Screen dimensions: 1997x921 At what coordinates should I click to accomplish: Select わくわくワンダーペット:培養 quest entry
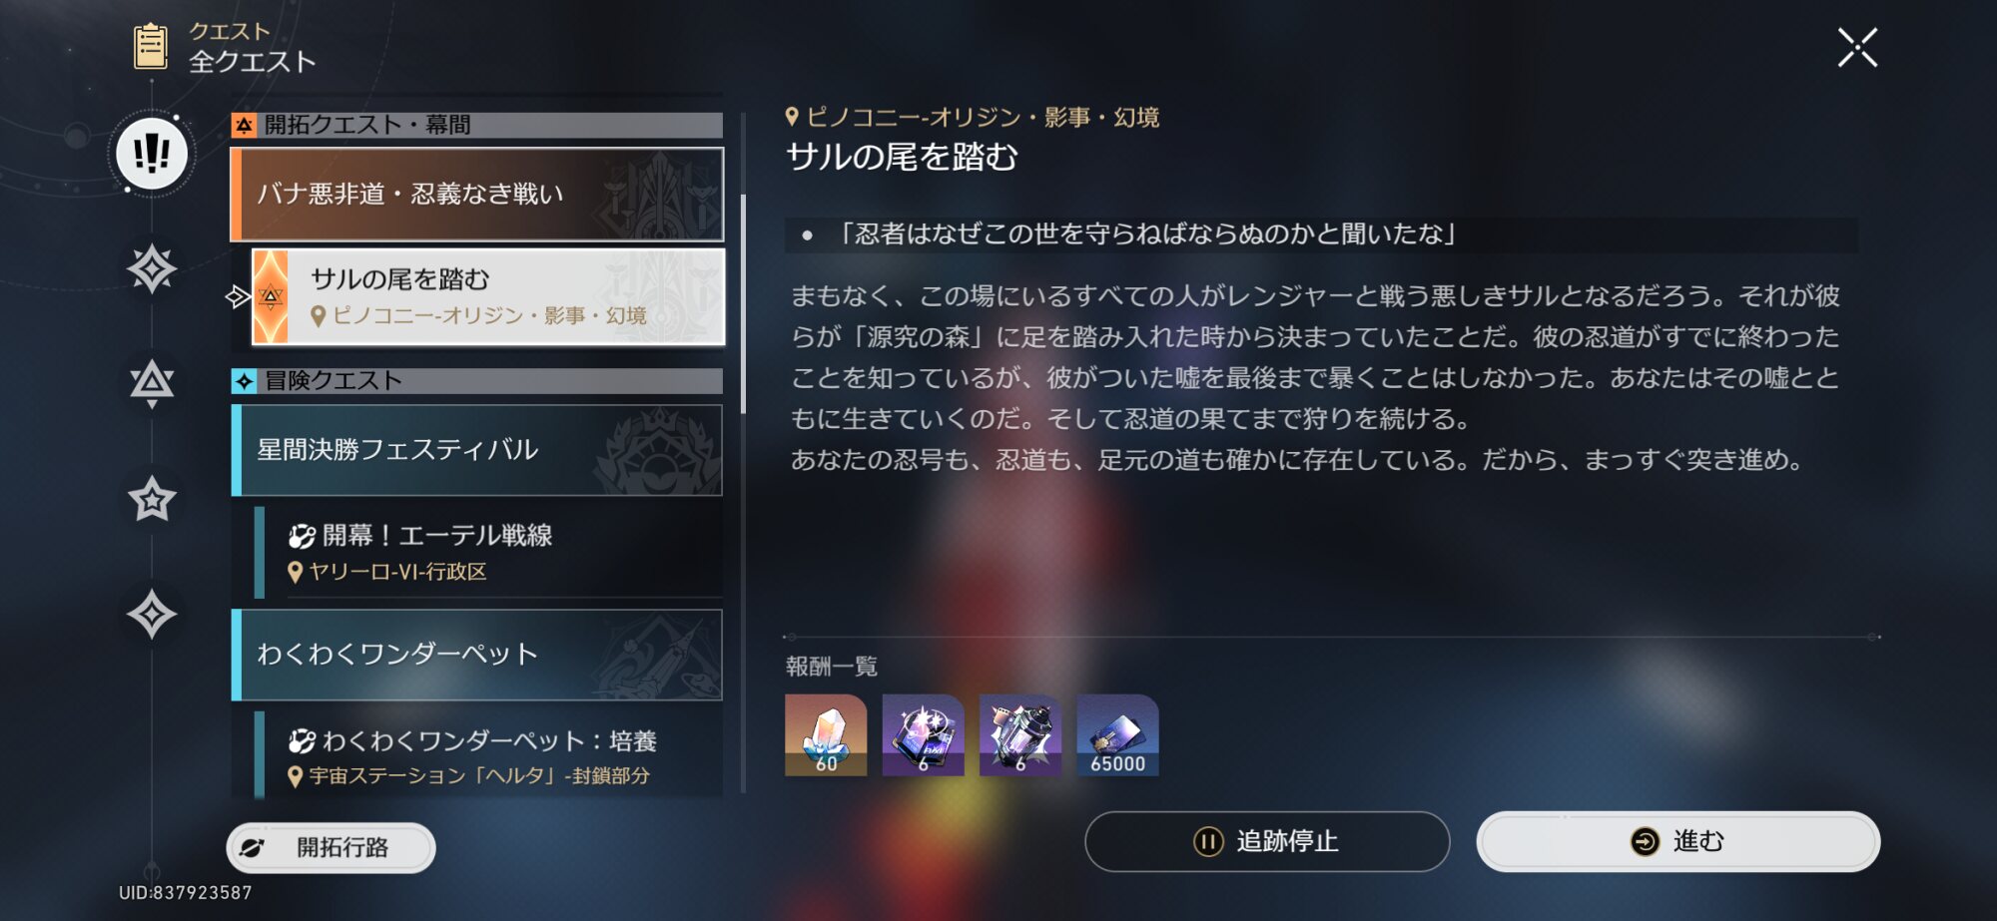coord(488,755)
